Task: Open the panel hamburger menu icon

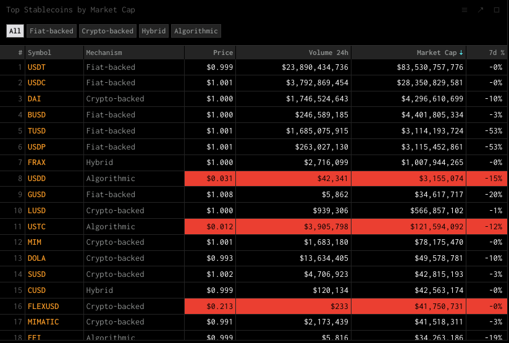Action: point(465,10)
